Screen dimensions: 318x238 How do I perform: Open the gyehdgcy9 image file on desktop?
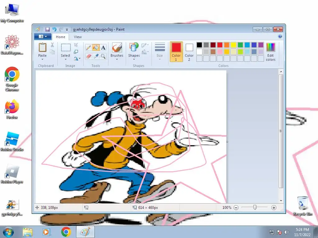(x=12, y=208)
